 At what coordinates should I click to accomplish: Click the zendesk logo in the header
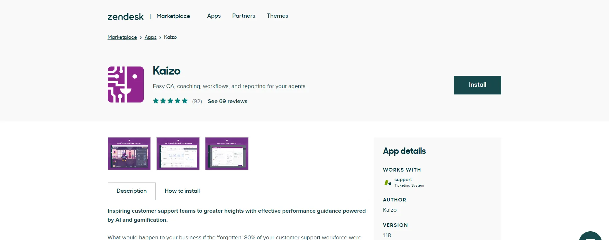pyautogui.click(x=125, y=16)
